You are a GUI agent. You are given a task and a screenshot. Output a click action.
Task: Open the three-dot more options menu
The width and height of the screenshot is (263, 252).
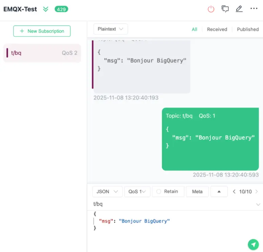pos(254,9)
